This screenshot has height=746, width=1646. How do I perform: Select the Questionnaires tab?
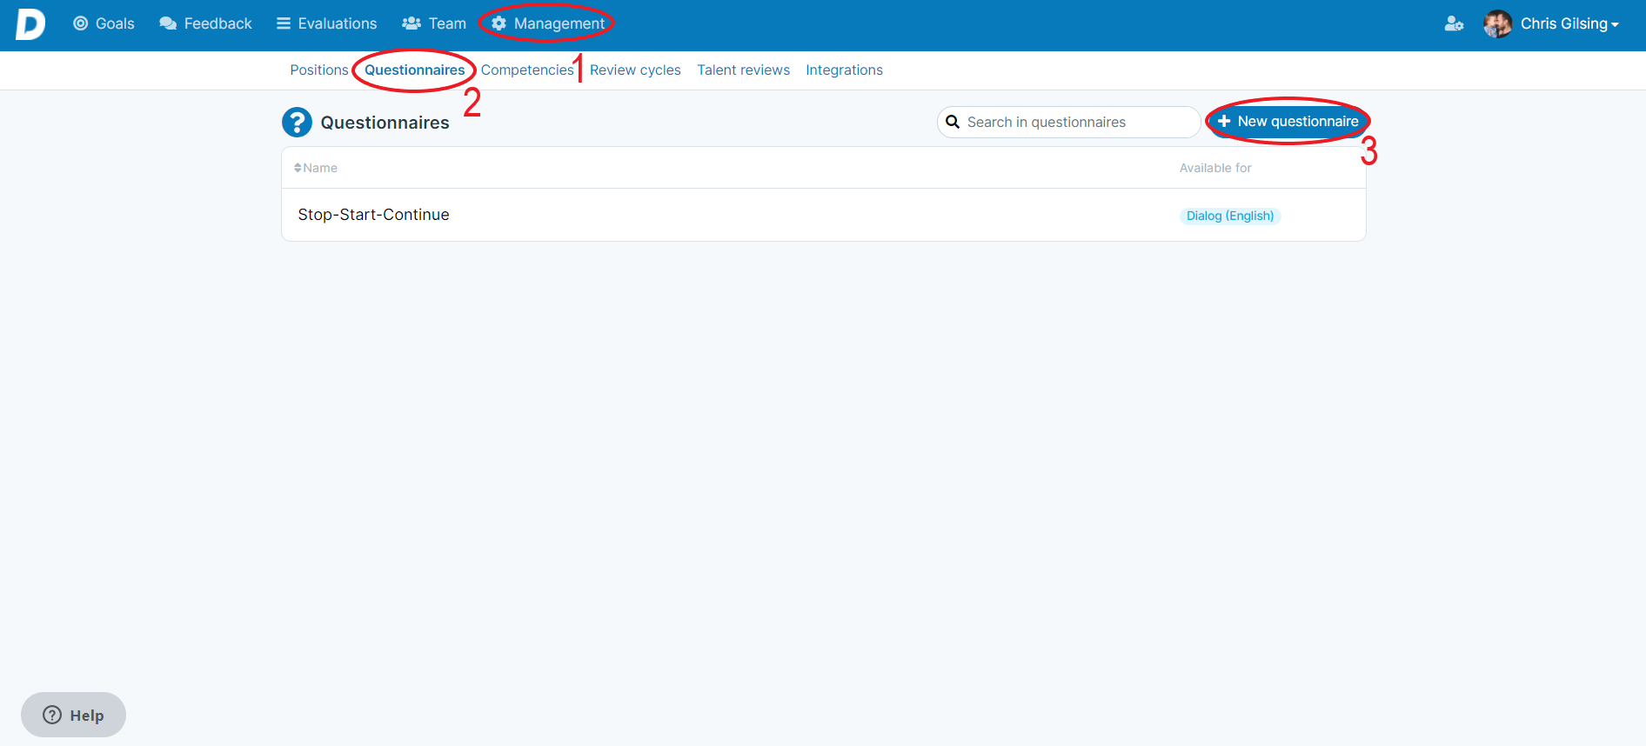coord(415,70)
